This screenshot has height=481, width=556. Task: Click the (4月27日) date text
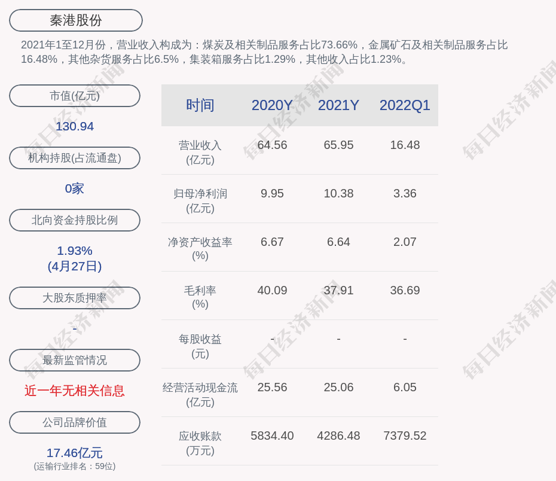pos(75,266)
